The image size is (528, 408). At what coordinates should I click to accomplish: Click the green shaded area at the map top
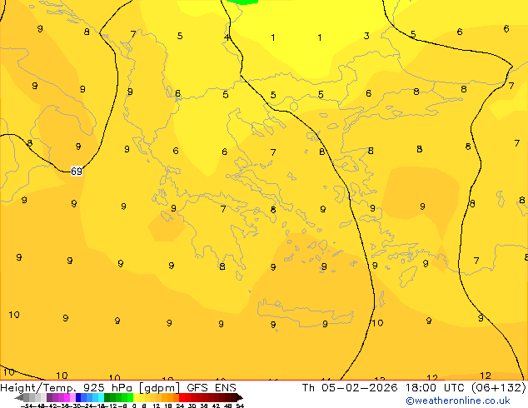tap(242, 2)
